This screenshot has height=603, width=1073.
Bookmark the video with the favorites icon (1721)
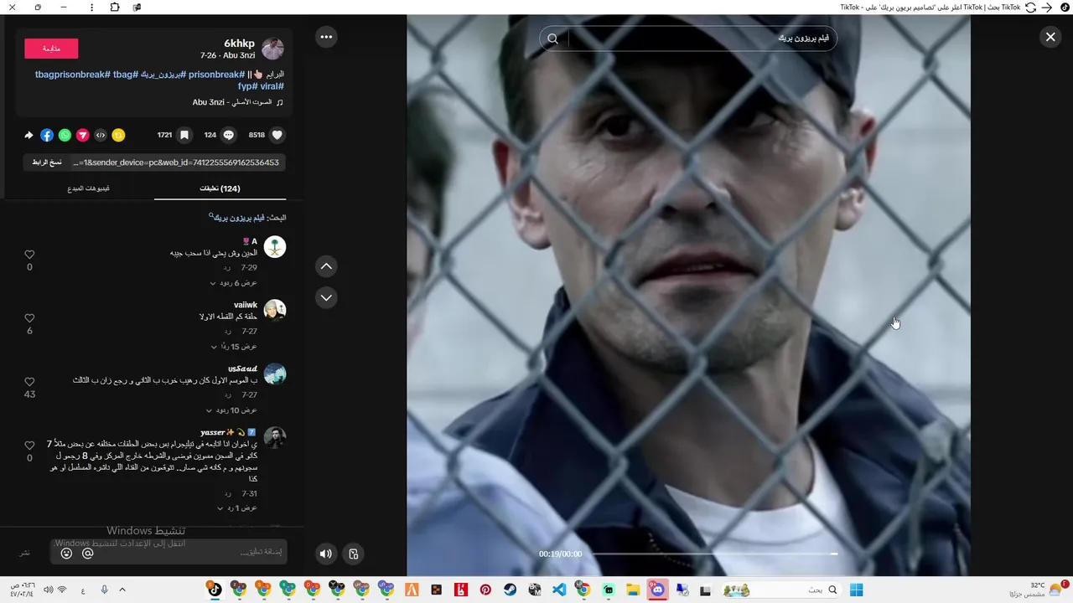pyautogui.click(x=184, y=135)
